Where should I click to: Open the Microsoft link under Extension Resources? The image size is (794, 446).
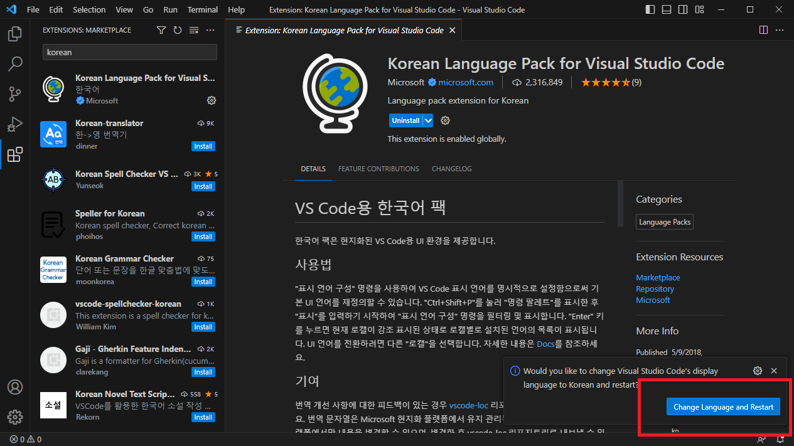(653, 300)
